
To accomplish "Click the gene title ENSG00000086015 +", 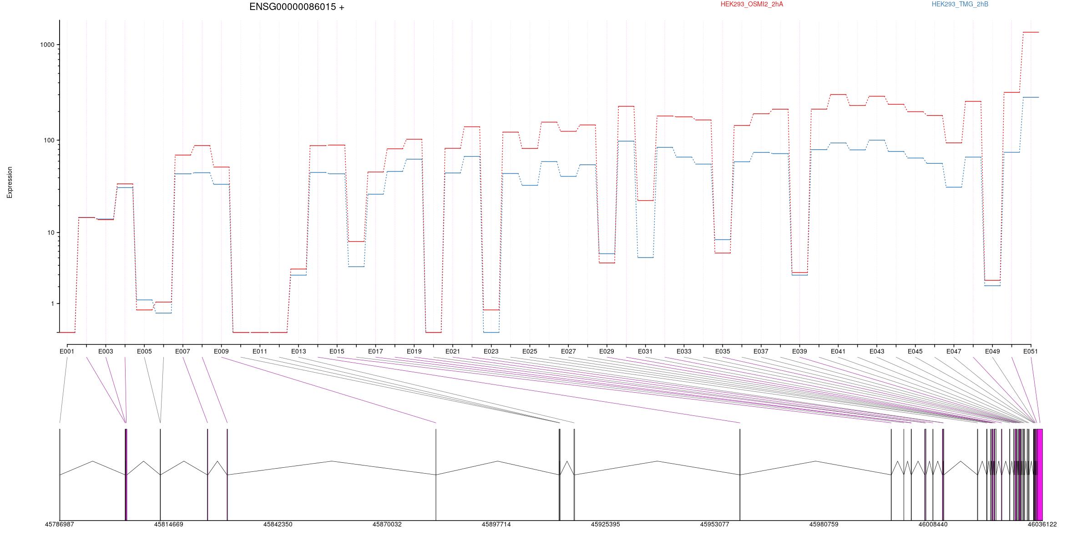I will [x=297, y=7].
